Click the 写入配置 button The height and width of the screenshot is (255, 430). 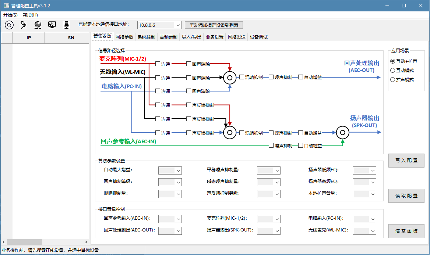[x=406, y=161]
